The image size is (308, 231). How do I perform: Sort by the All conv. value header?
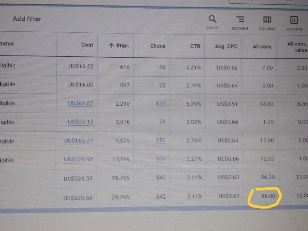297,47
